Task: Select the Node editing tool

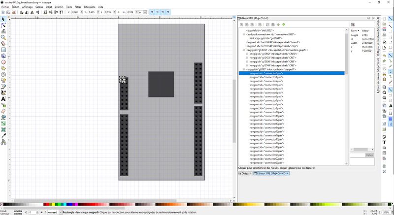Action: click(x=3, y=25)
